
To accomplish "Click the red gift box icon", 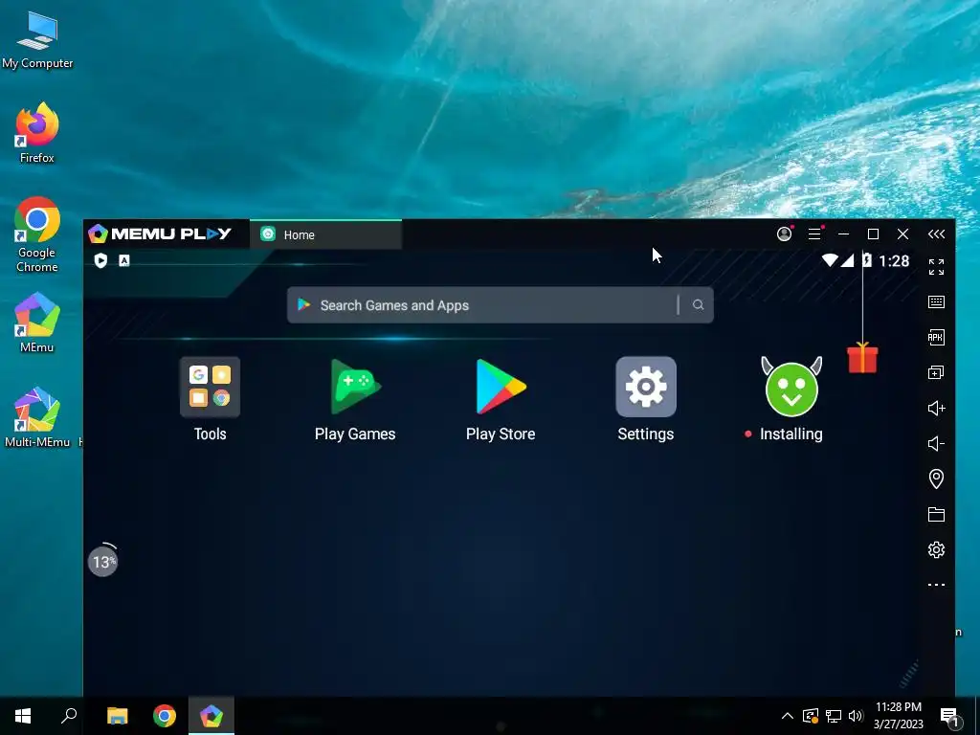I will pyautogui.click(x=862, y=358).
